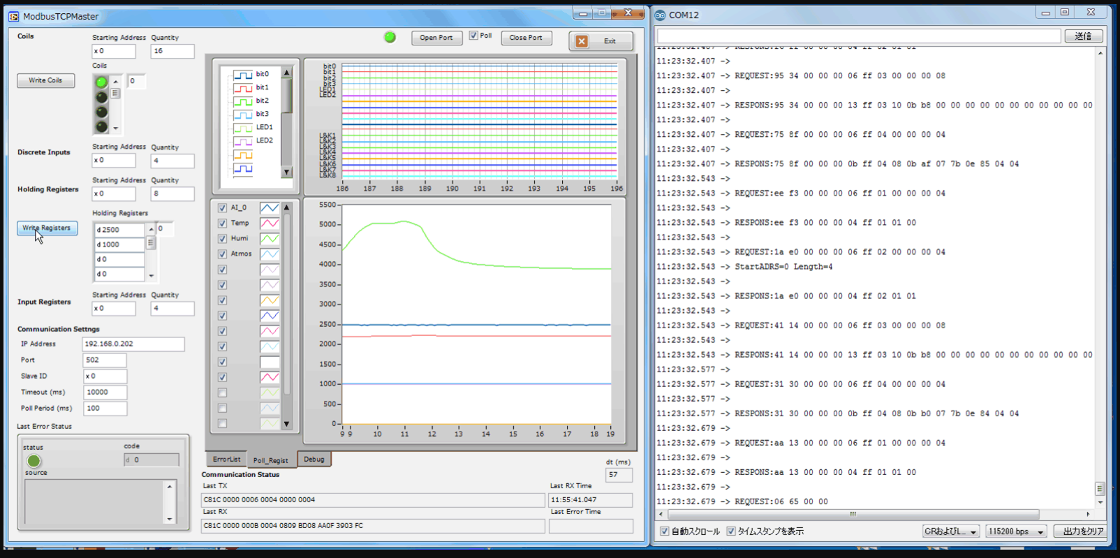The height and width of the screenshot is (558, 1120).
Task: Toggle the Poll checkbox
Action: pyautogui.click(x=473, y=36)
